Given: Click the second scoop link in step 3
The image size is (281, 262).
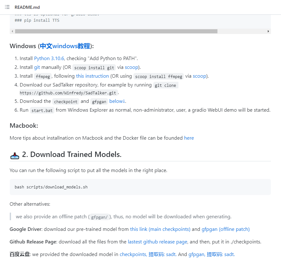Looking at the screenshot, I should coord(199,76).
